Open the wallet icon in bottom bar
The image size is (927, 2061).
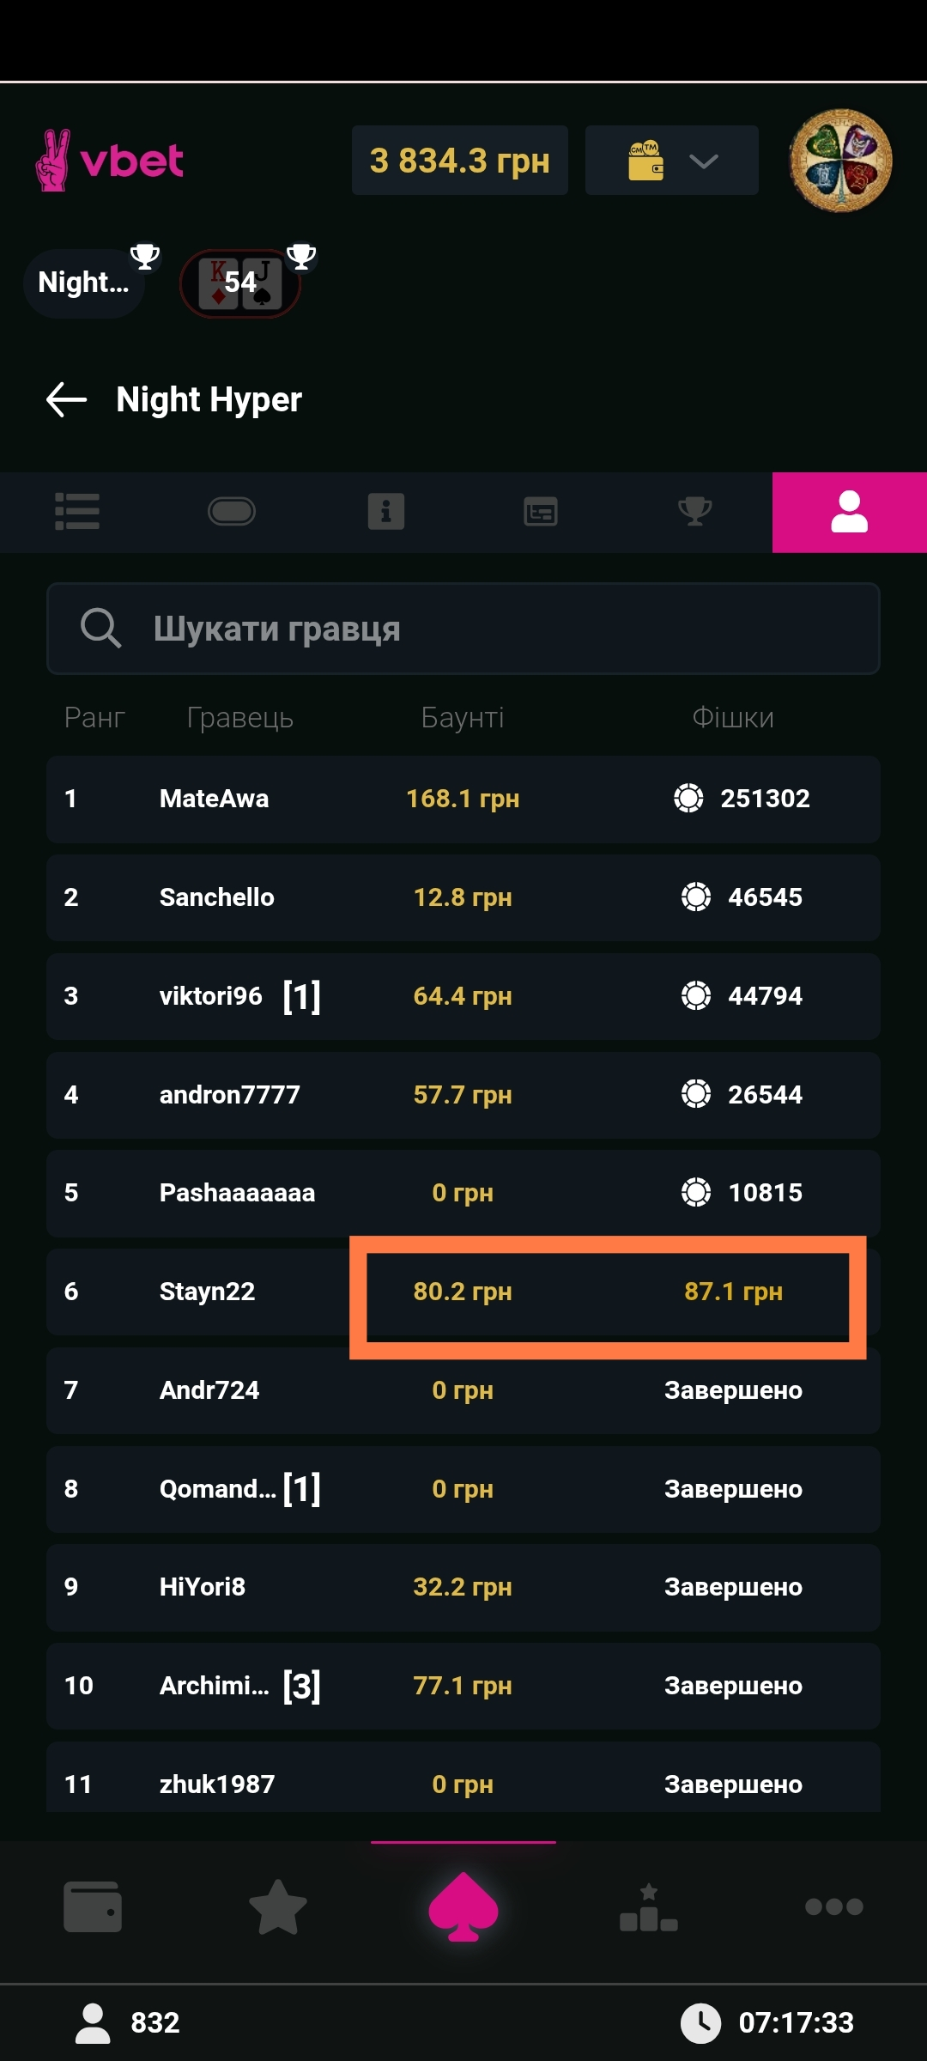tap(93, 1906)
